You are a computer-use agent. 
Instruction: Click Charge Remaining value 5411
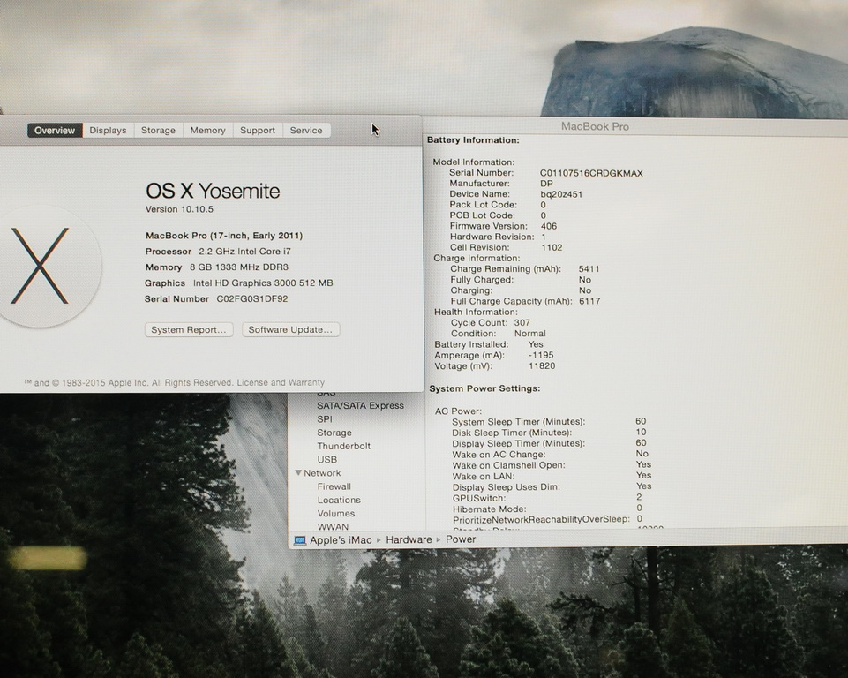pyautogui.click(x=589, y=269)
